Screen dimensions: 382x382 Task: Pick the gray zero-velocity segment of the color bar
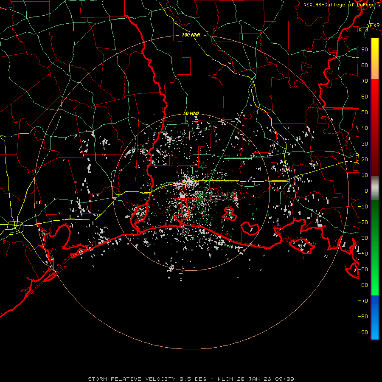[375, 188]
